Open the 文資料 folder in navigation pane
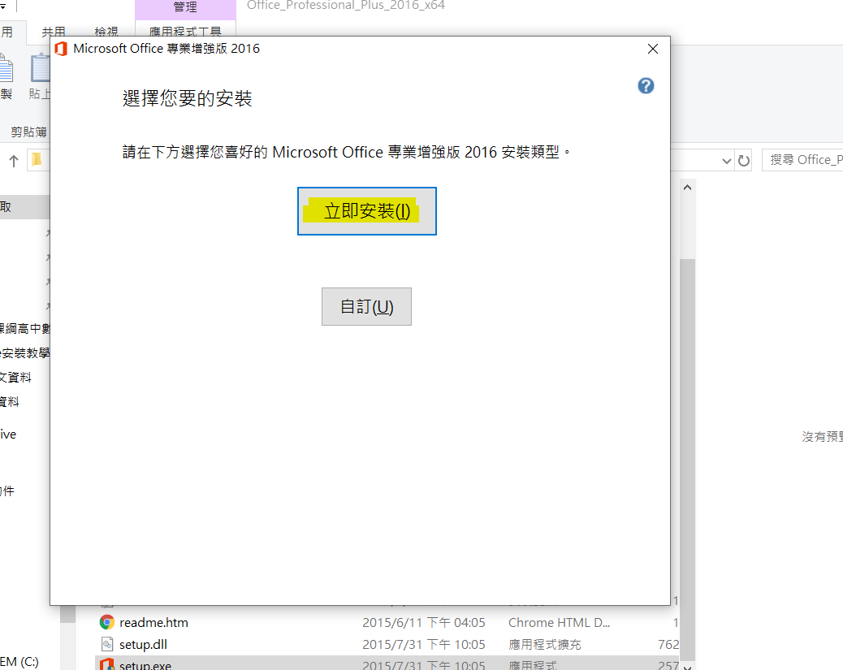This screenshot has height=670, width=843. [15, 378]
